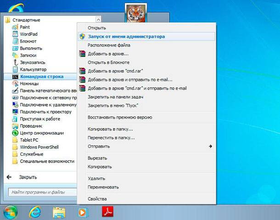Open the Отправить submenu
Image resolution: width=280 pixels, height=220 pixels.
click(x=146, y=147)
